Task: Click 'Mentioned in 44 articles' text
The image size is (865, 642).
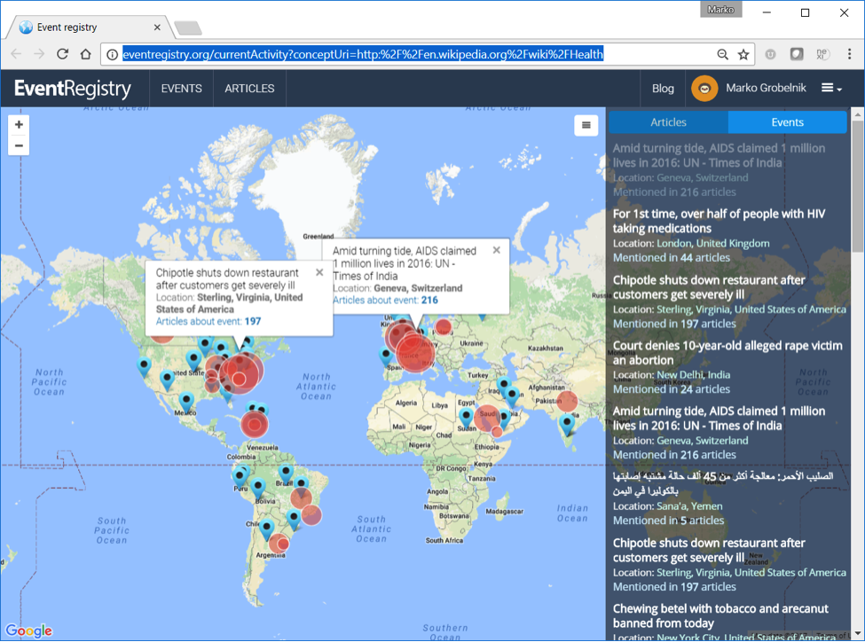Action: 672,257
